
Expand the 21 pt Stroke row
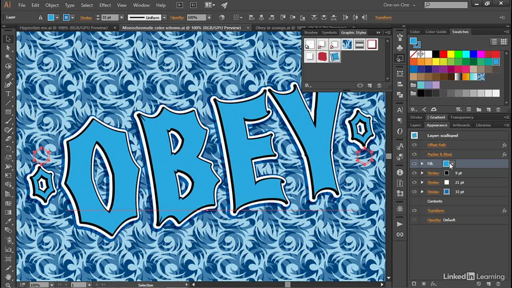pos(422,182)
